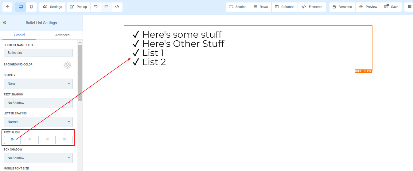Expand the Text Shadow dropdown
Screen dimensions: 413x171
pos(38,103)
